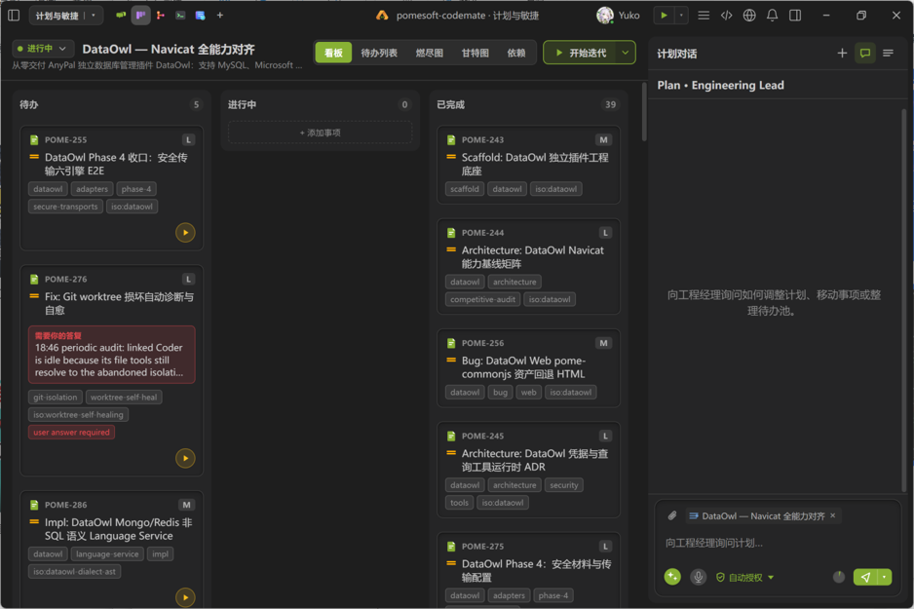Open the git branch icon in top bar
Viewport: 914px width, 609px height.
[x=161, y=16]
